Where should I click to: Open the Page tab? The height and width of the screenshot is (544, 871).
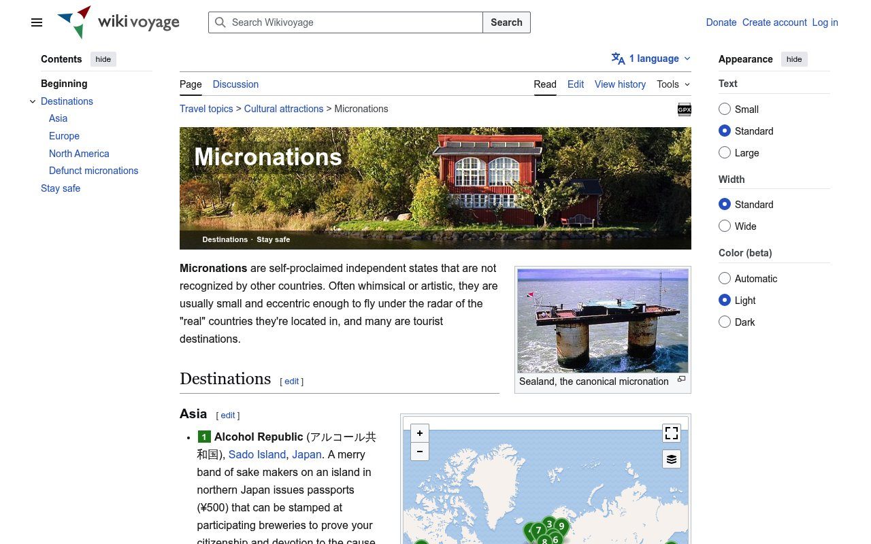coord(191,84)
